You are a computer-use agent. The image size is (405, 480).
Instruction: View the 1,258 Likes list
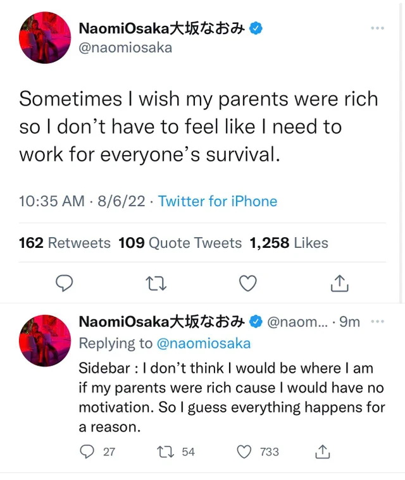click(289, 243)
